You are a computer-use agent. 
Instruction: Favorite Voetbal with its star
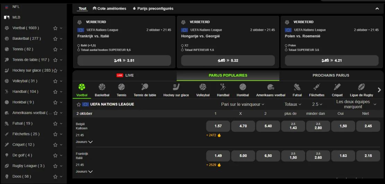tap(55, 28)
